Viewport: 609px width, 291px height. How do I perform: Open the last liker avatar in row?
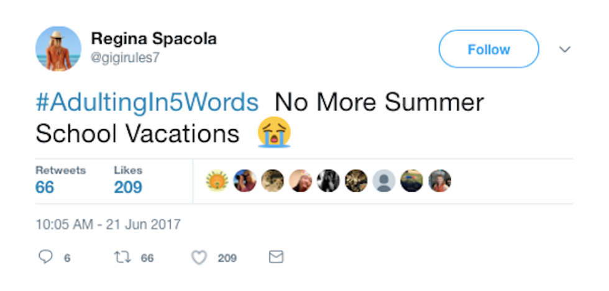coord(440,181)
